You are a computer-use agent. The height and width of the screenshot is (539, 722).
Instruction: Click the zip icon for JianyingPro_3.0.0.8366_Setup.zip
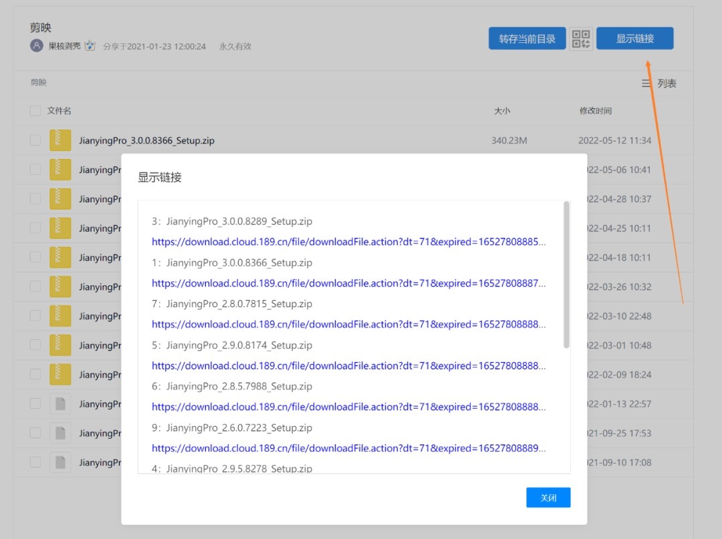(x=60, y=140)
